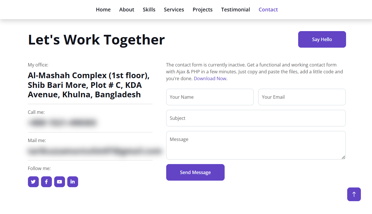Open the About navigation link
The width and height of the screenshot is (372, 214).
pos(127,10)
